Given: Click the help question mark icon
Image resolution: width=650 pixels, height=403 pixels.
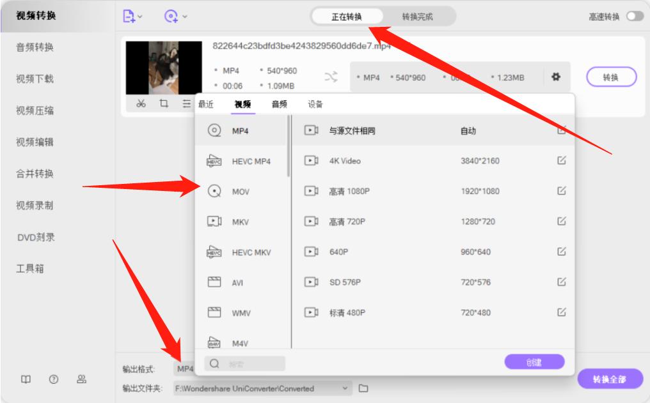Looking at the screenshot, I should click(54, 379).
